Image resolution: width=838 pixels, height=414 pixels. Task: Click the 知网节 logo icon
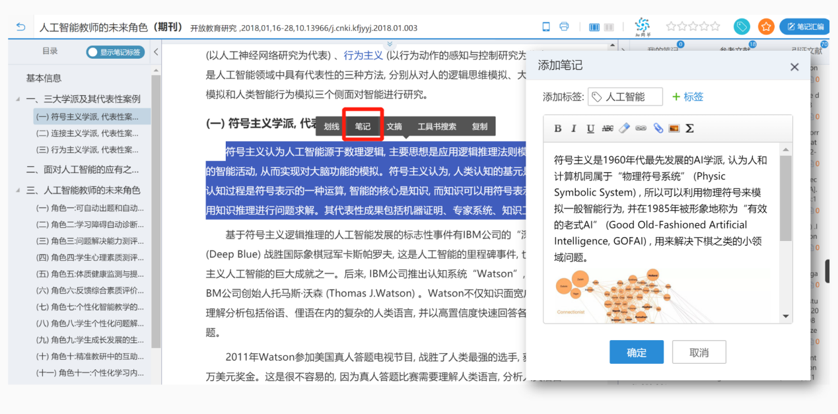[642, 26]
